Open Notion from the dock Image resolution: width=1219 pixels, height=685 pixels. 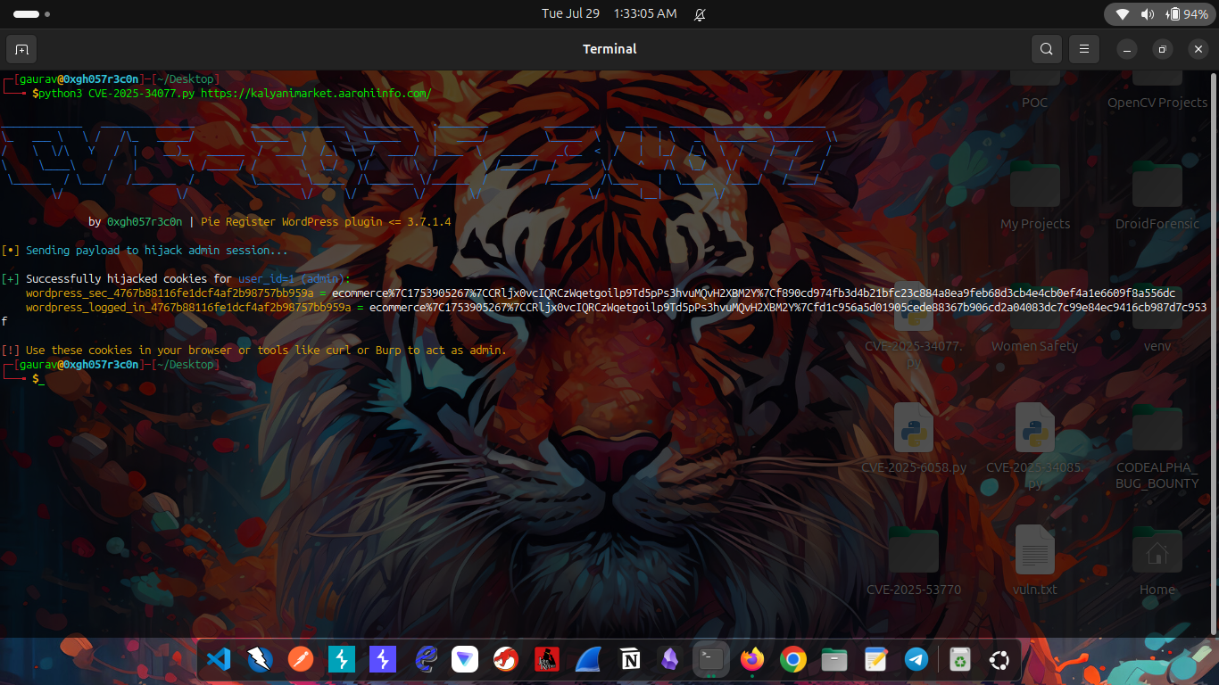point(630,659)
